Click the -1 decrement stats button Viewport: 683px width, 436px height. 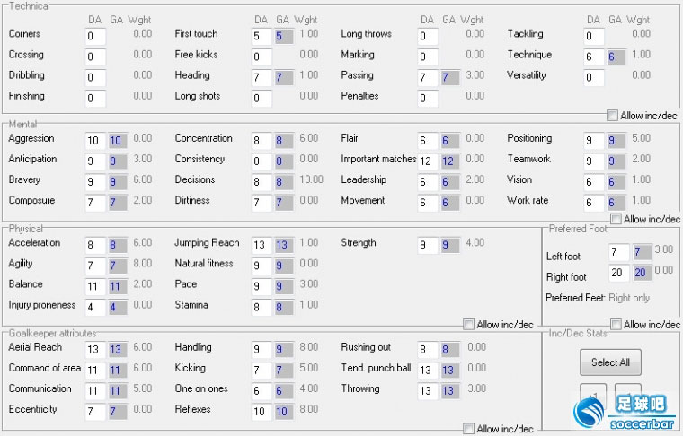point(628,393)
